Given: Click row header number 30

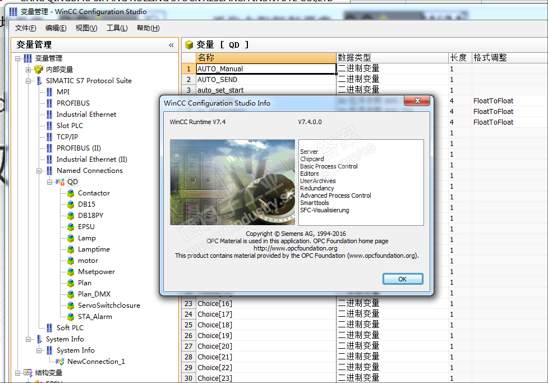Looking at the screenshot, I should [188, 379].
